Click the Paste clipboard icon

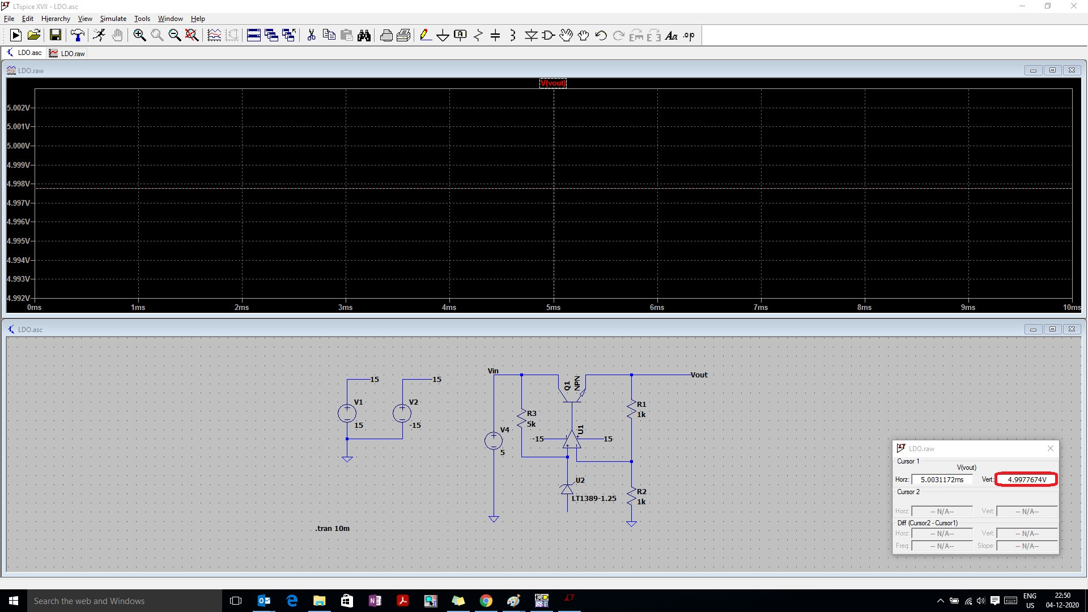(346, 35)
